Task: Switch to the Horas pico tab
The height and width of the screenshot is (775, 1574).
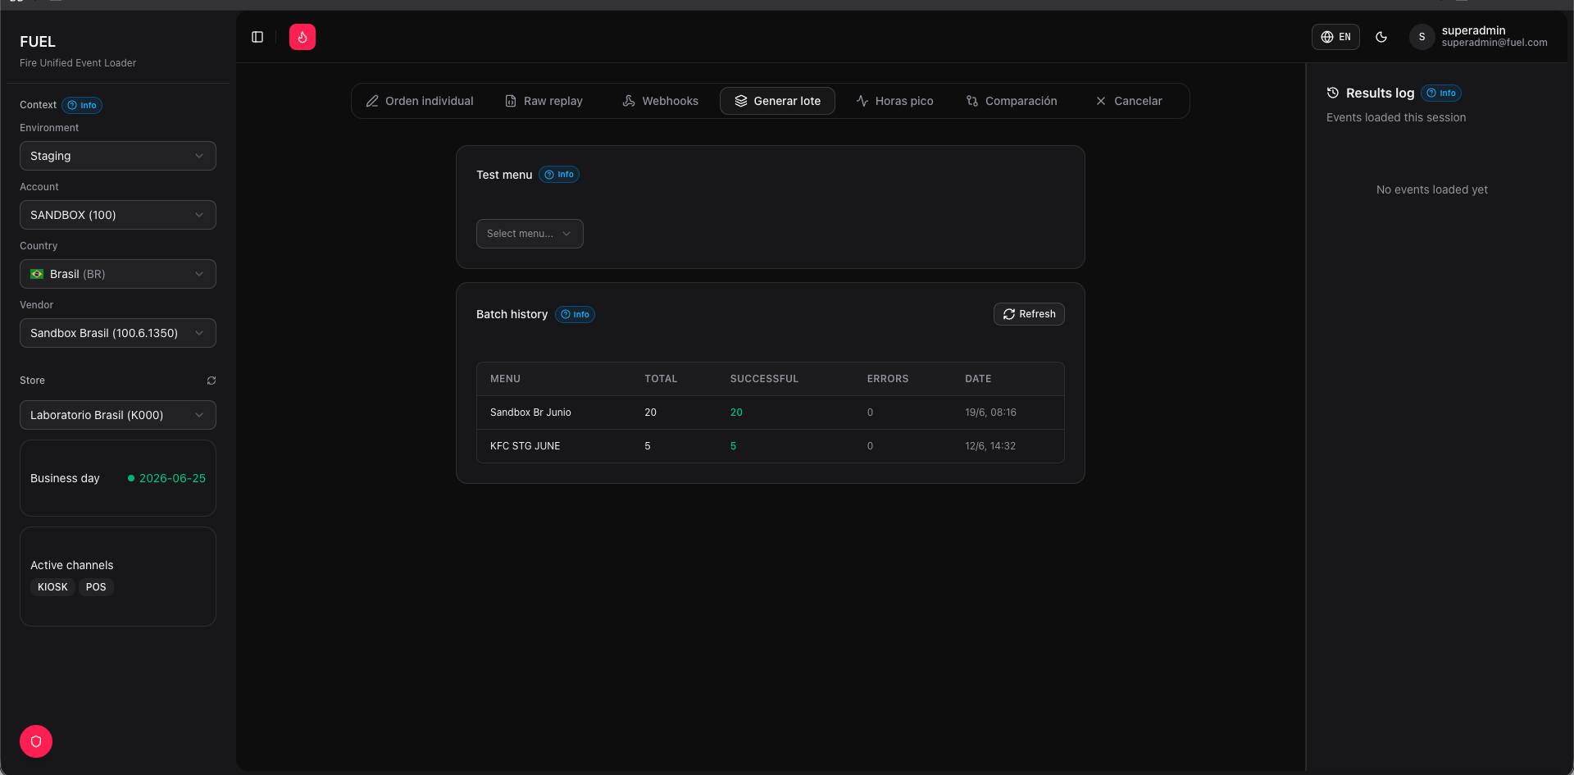Action: pos(895,101)
